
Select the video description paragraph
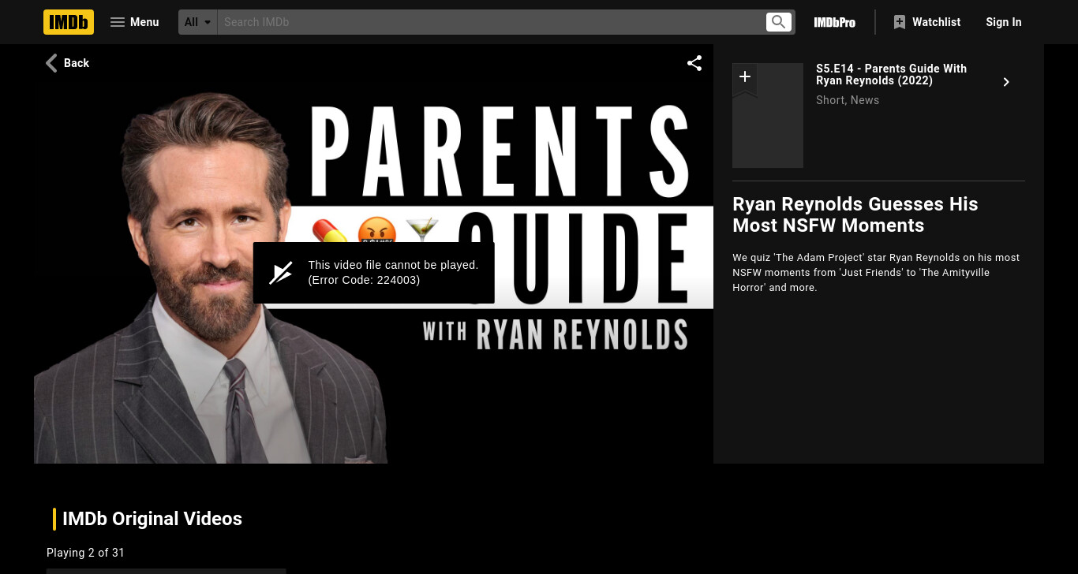coord(876,272)
